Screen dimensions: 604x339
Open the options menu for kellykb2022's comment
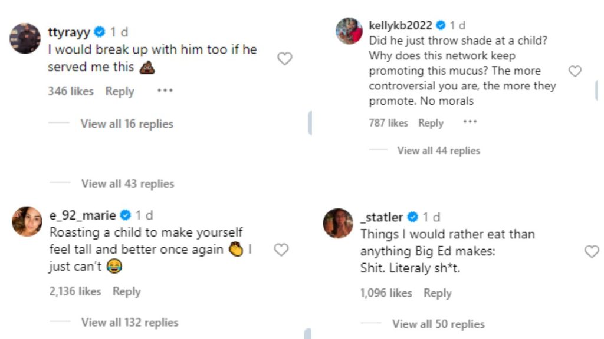pos(470,121)
